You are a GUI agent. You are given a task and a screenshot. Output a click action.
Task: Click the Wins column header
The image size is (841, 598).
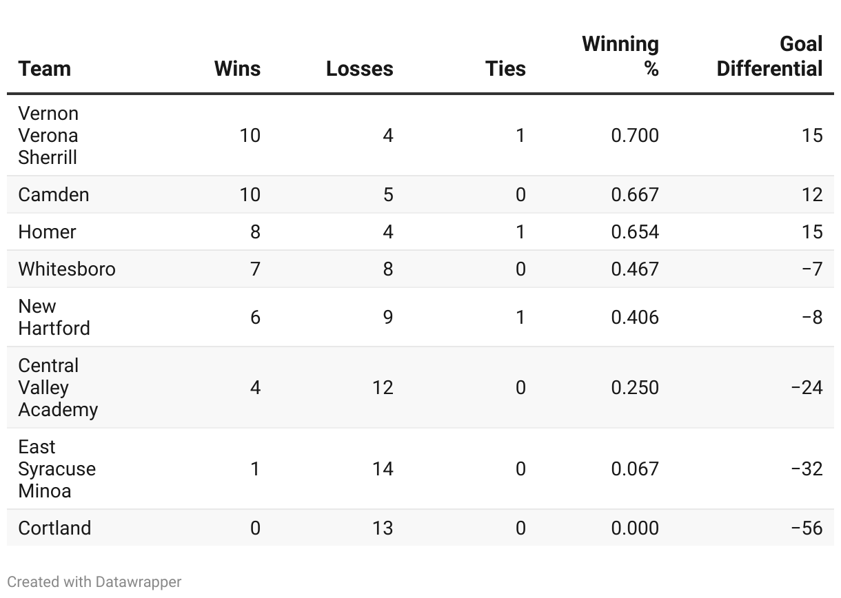pyautogui.click(x=237, y=68)
